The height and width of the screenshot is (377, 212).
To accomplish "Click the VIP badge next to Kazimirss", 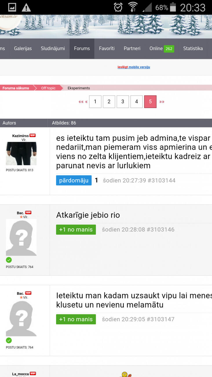I will pyautogui.click(x=32, y=135).
